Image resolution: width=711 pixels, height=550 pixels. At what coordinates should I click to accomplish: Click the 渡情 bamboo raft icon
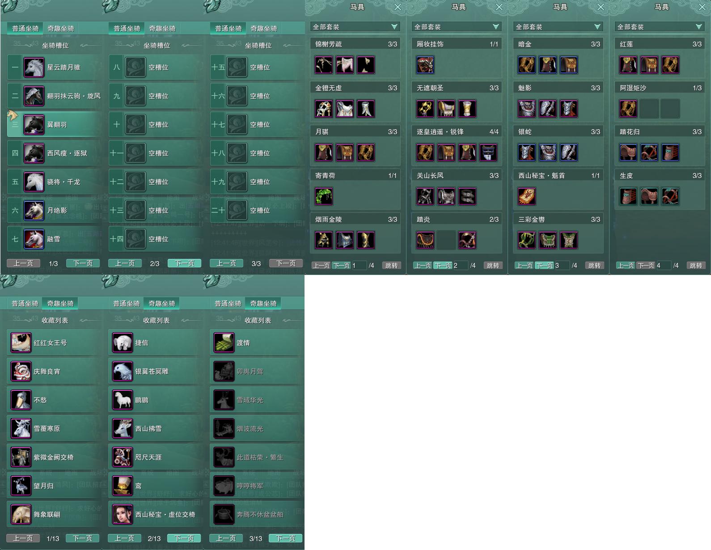coord(224,343)
